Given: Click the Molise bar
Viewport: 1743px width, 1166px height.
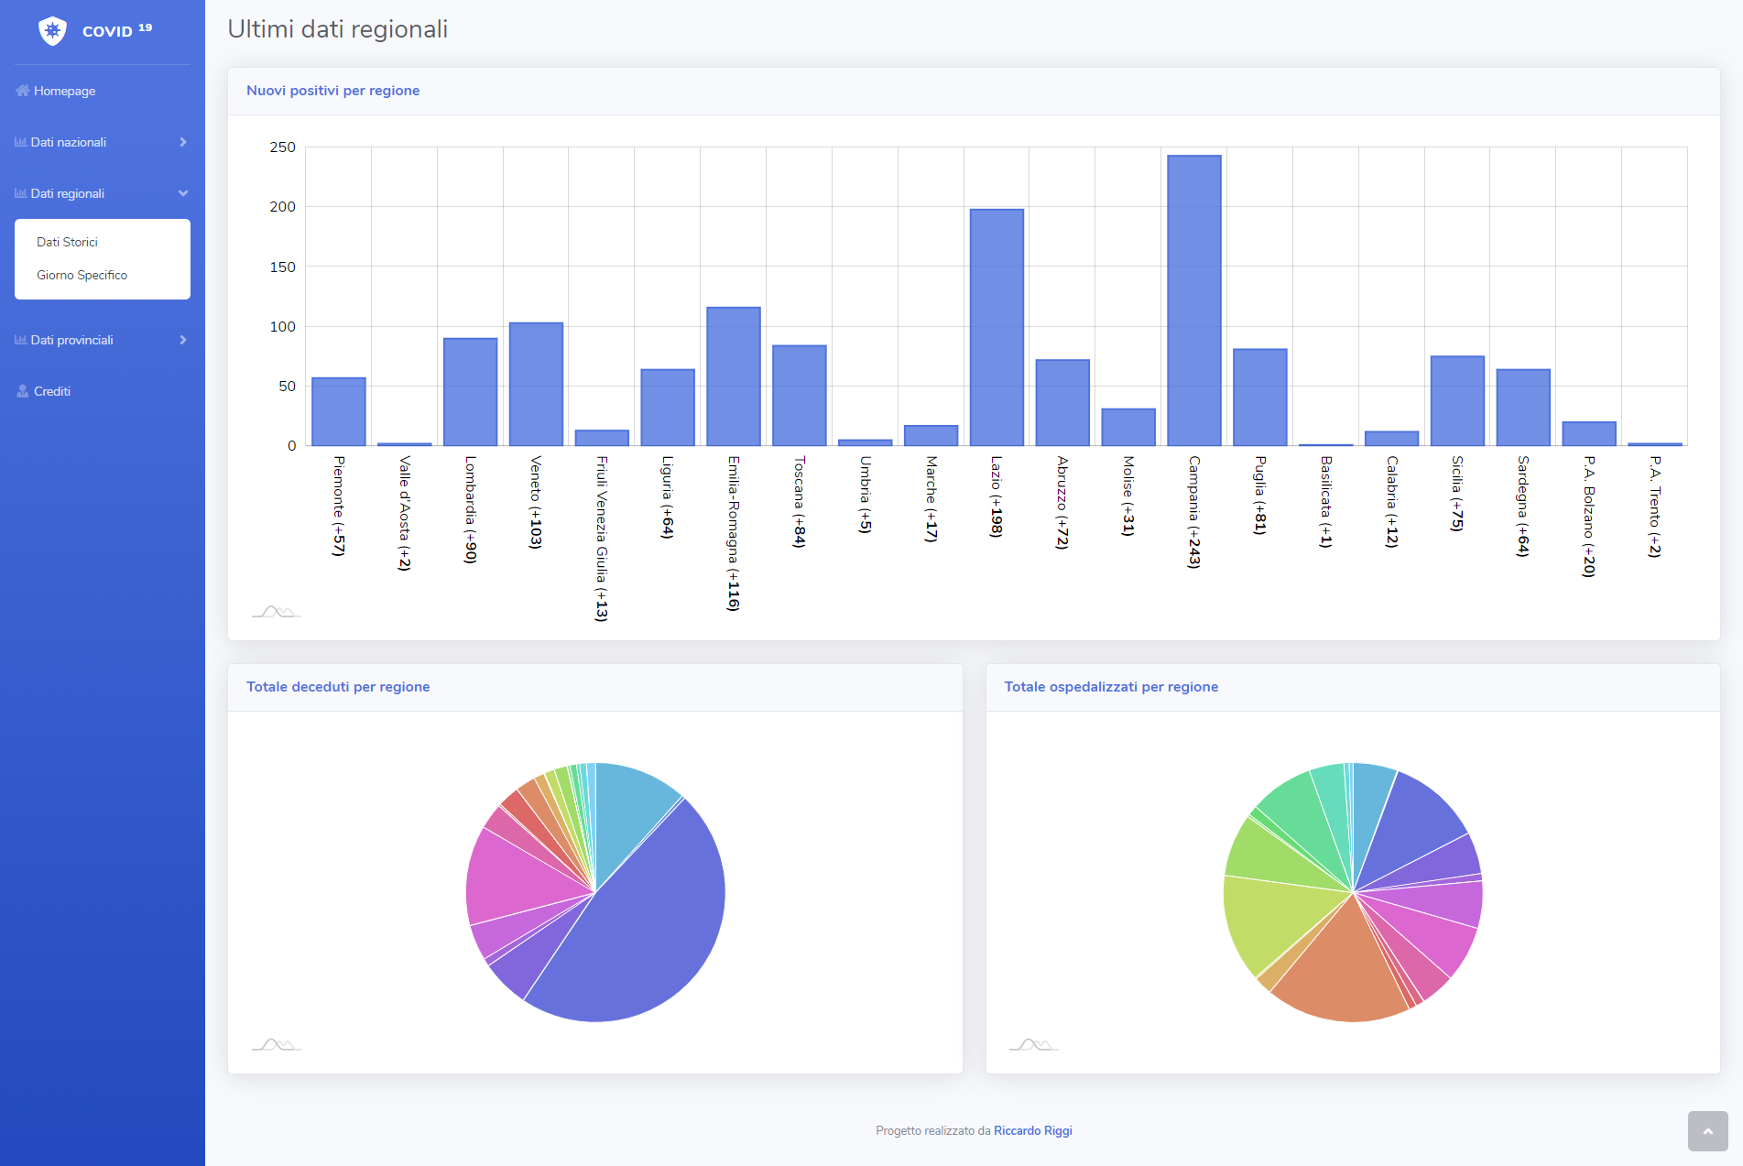Looking at the screenshot, I should (1128, 427).
